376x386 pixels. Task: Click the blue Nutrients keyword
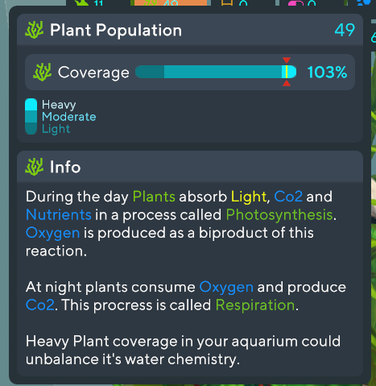(x=59, y=214)
